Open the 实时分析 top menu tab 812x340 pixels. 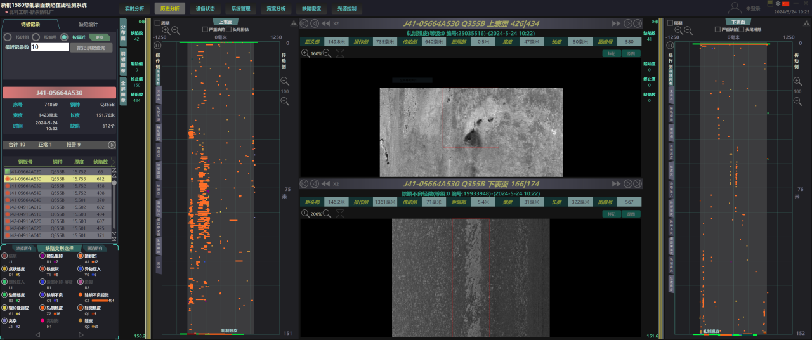coord(134,9)
